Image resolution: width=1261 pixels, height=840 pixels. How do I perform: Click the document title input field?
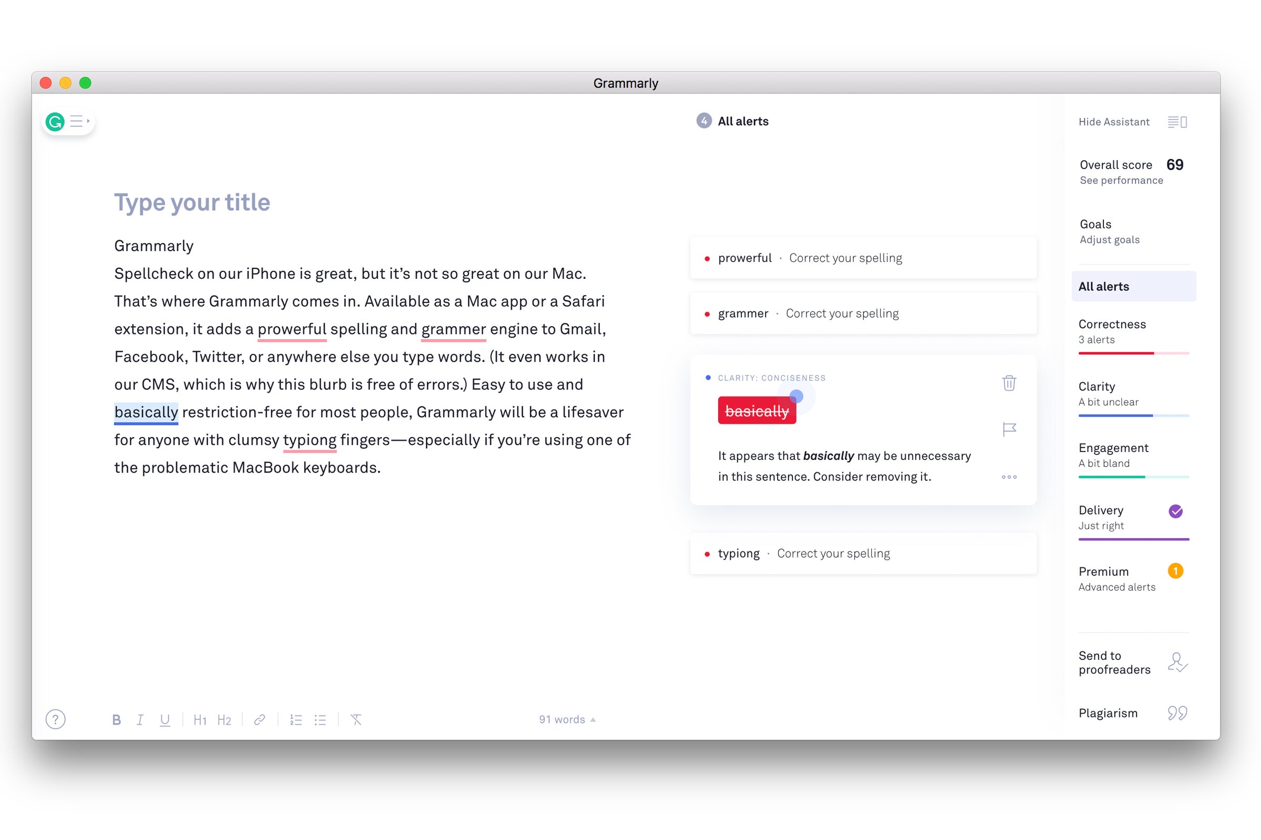tap(191, 202)
